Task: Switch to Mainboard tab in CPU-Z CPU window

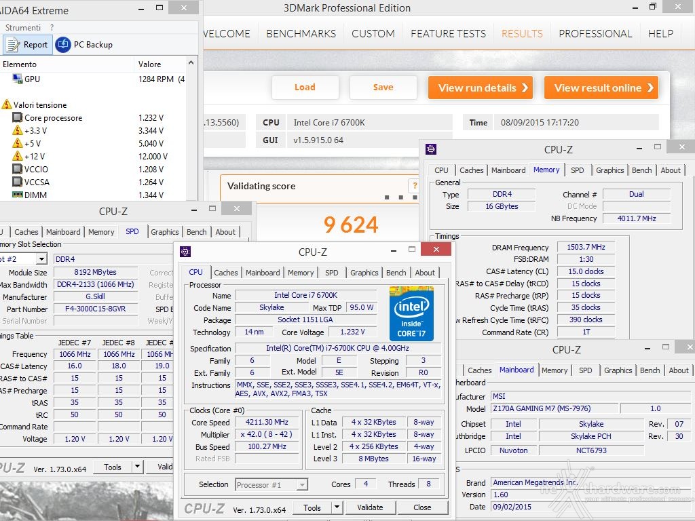Action: 263,273
